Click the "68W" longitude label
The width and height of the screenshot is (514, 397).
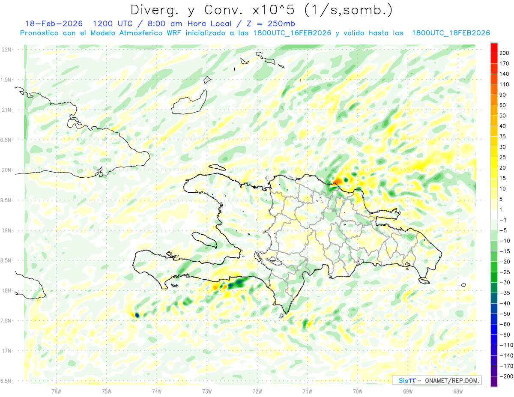tap(458, 391)
